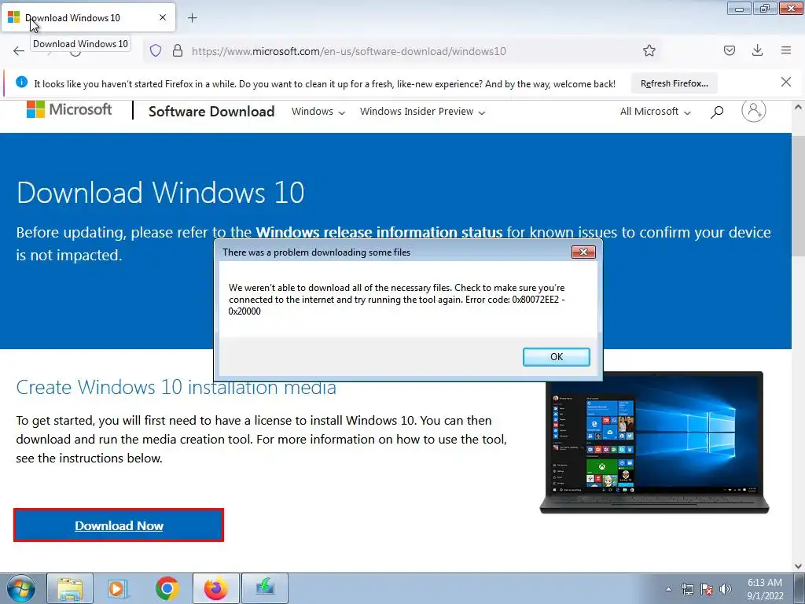Click the volume speaker tray icon
This screenshot has width=805, height=604.
(x=726, y=589)
